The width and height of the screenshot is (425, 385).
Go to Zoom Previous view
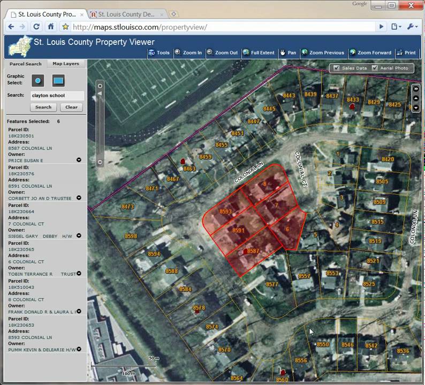[x=323, y=52]
